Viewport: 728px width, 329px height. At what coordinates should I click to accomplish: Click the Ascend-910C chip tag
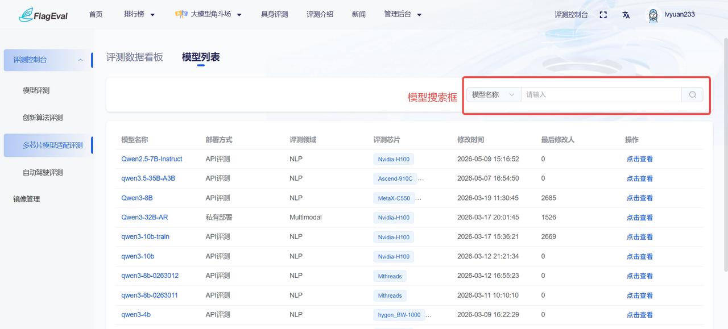point(395,178)
